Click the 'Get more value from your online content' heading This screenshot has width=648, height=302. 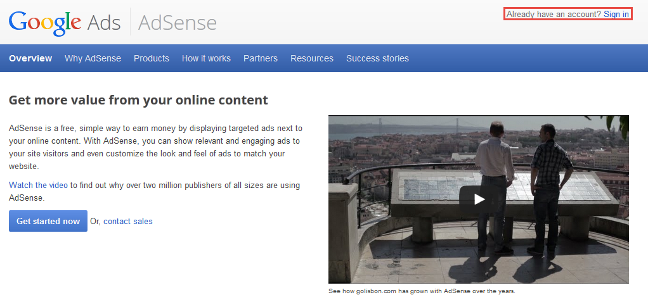coord(138,100)
